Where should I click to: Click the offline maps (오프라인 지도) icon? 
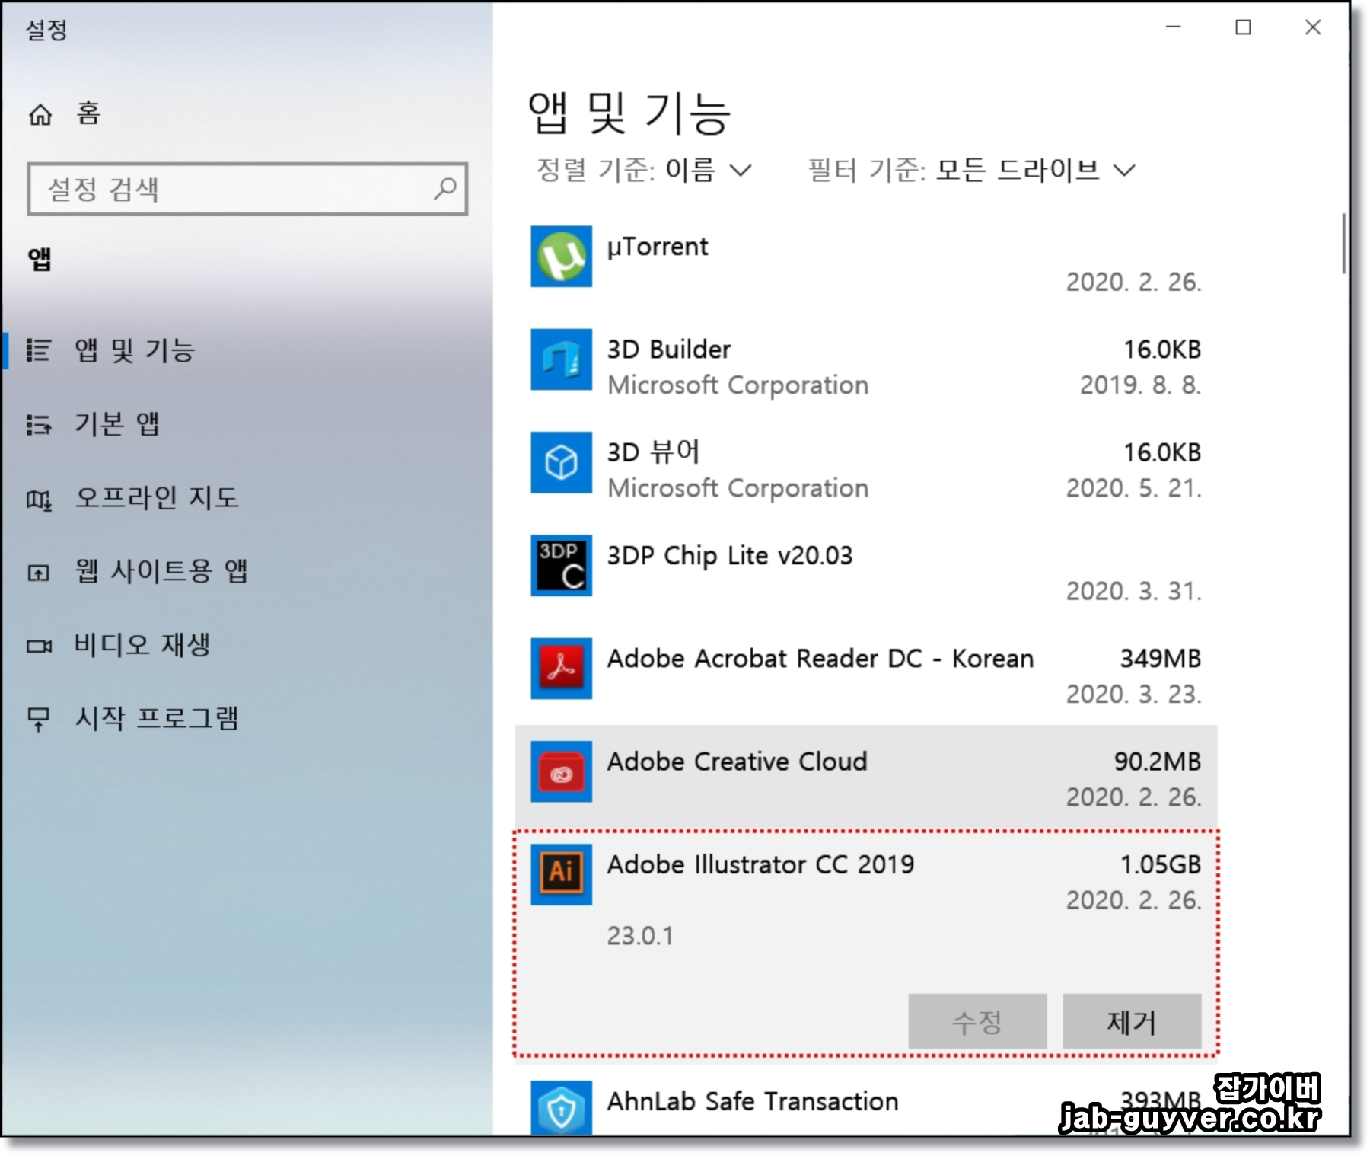39,500
